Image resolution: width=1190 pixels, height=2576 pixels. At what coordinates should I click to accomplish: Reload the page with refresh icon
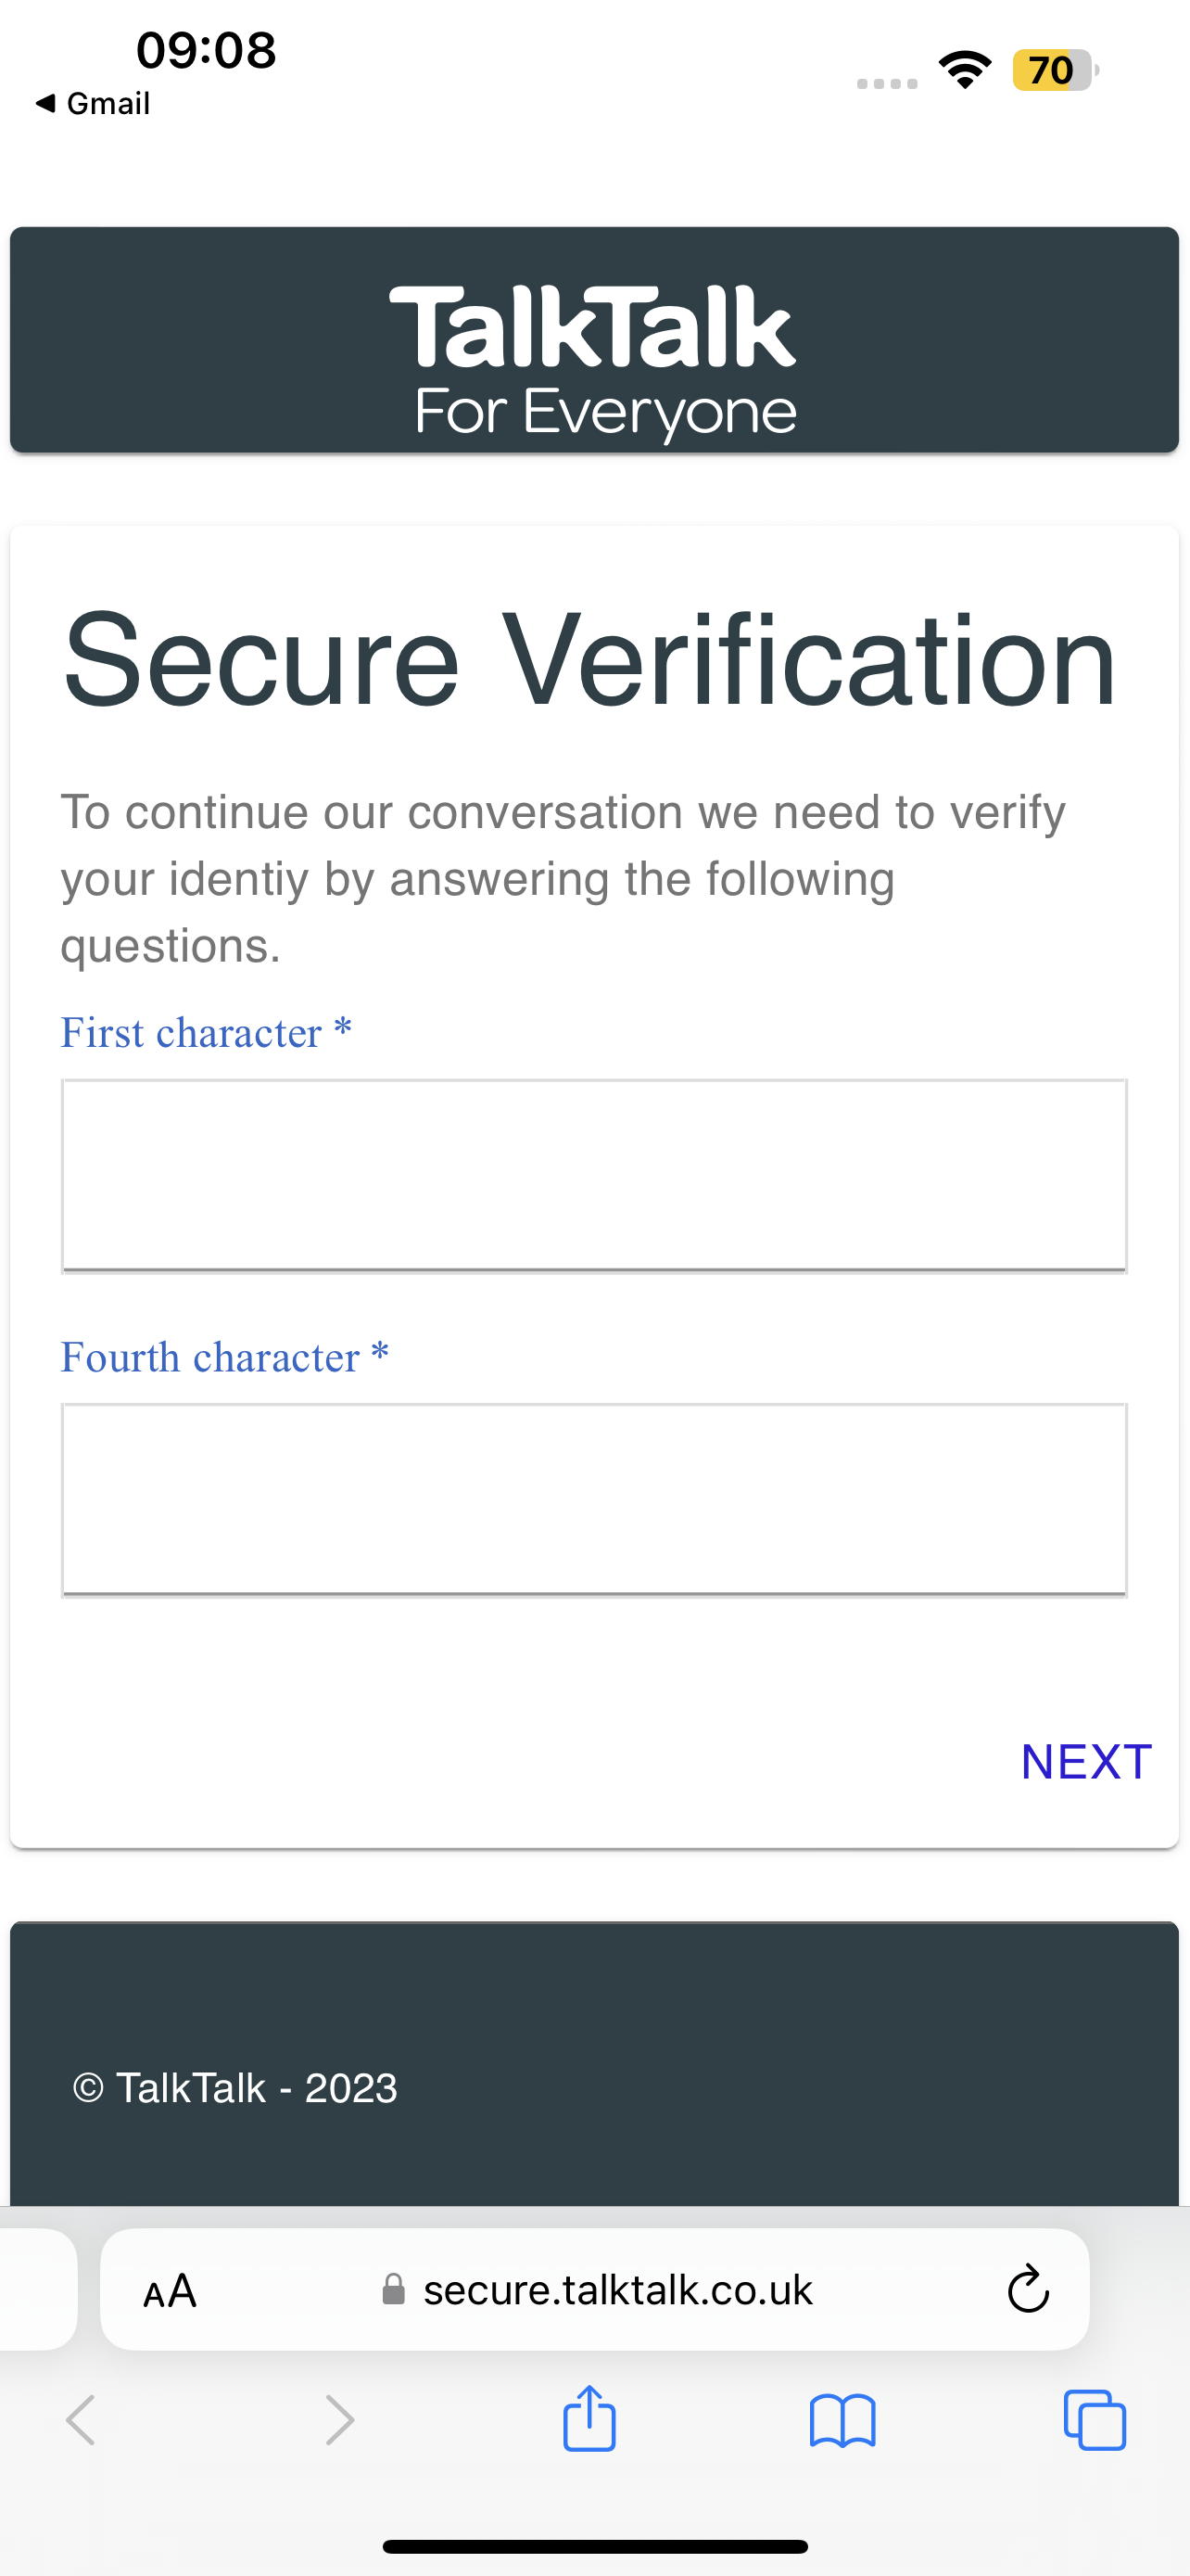1028,2289
